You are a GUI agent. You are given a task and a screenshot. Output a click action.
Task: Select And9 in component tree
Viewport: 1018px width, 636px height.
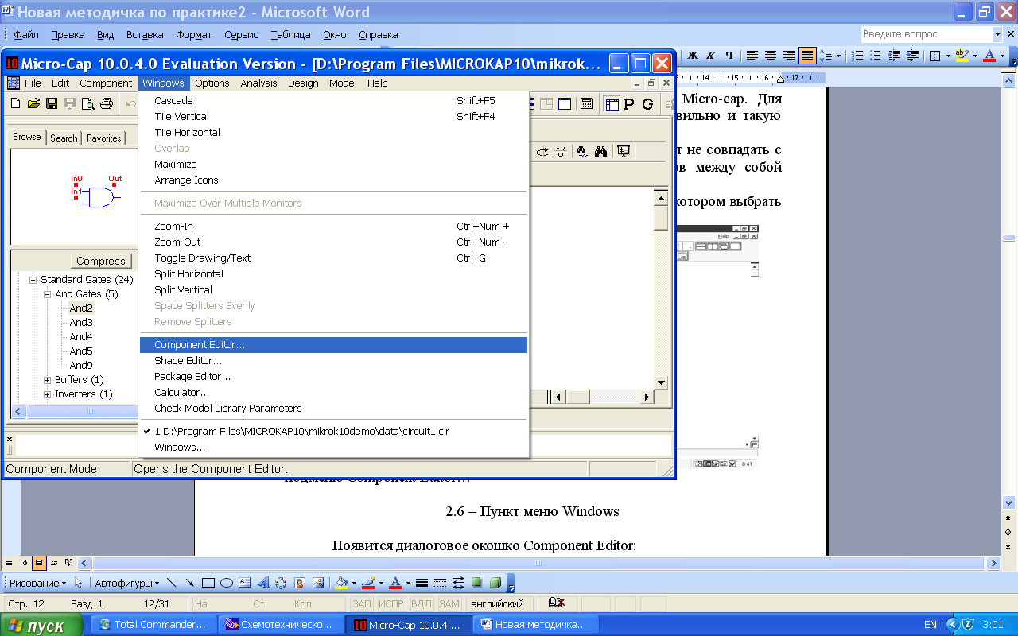tap(81, 366)
